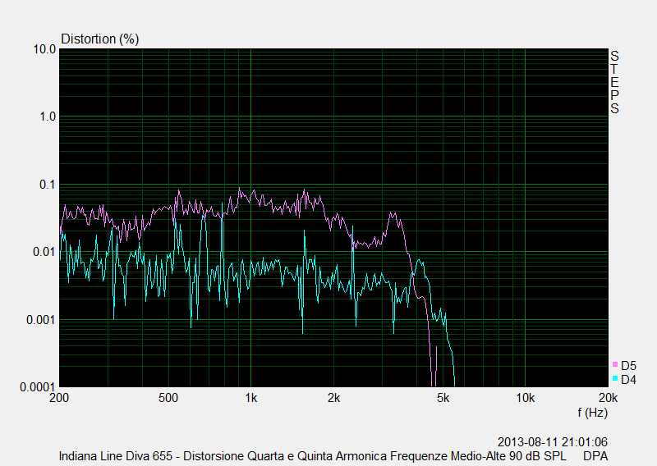Click the 200 frequency axis label
Screen dimensions: 657x466
tap(59, 398)
